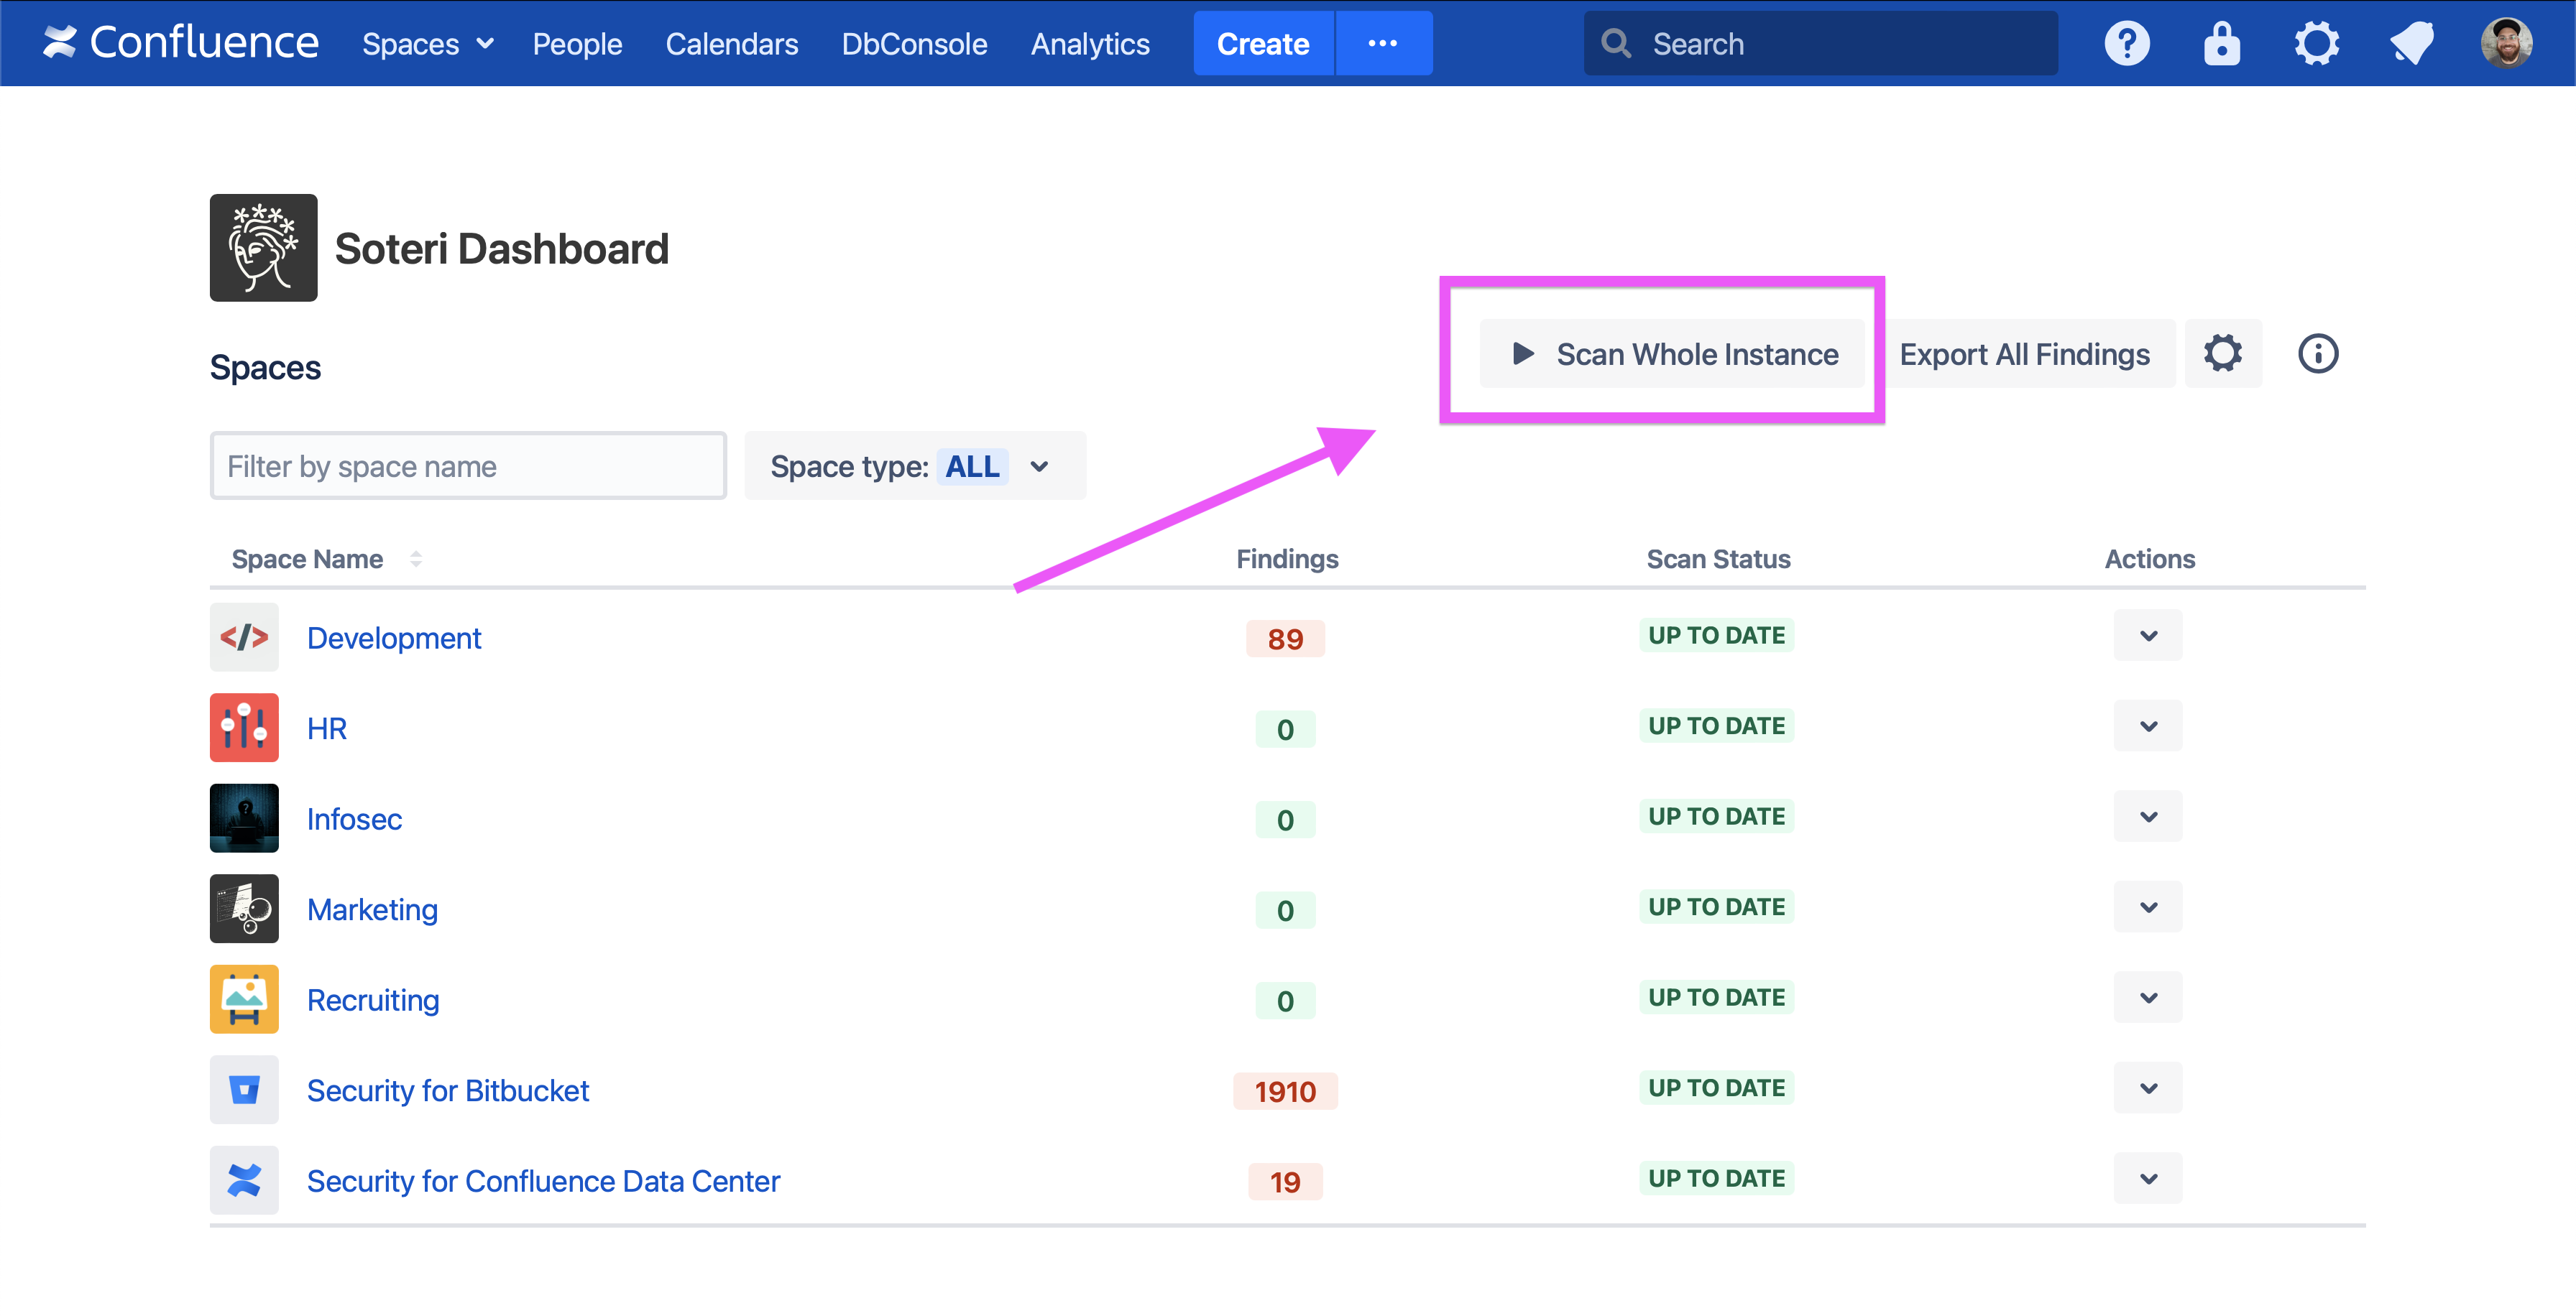Screen dimensions: 2576x1316
Task: Open the Security for Confluence Data Center link
Action: (543, 1181)
